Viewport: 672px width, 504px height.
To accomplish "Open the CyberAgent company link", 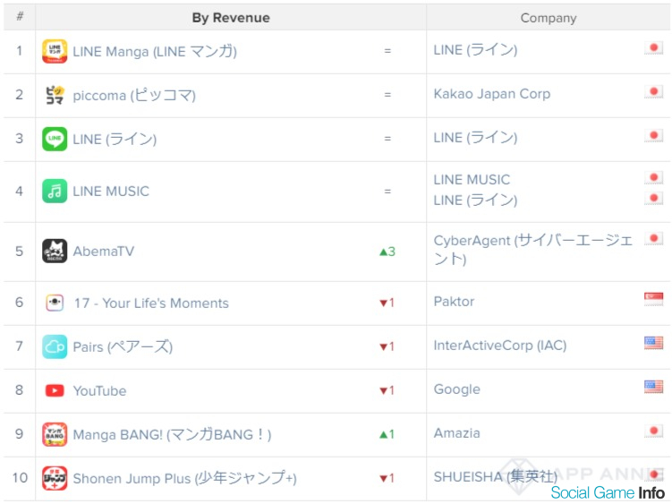I will (532, 250).
